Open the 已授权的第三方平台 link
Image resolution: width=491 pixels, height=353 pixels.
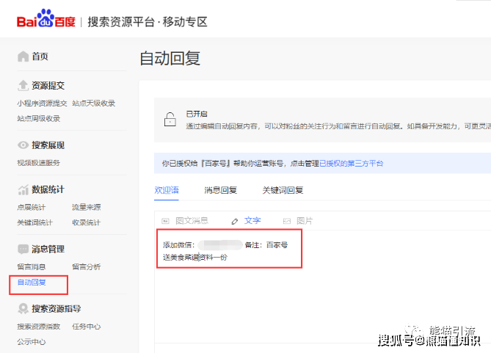[x=352, y=163]
